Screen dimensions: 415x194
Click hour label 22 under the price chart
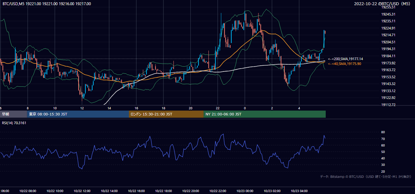click(x=218, y=108)
